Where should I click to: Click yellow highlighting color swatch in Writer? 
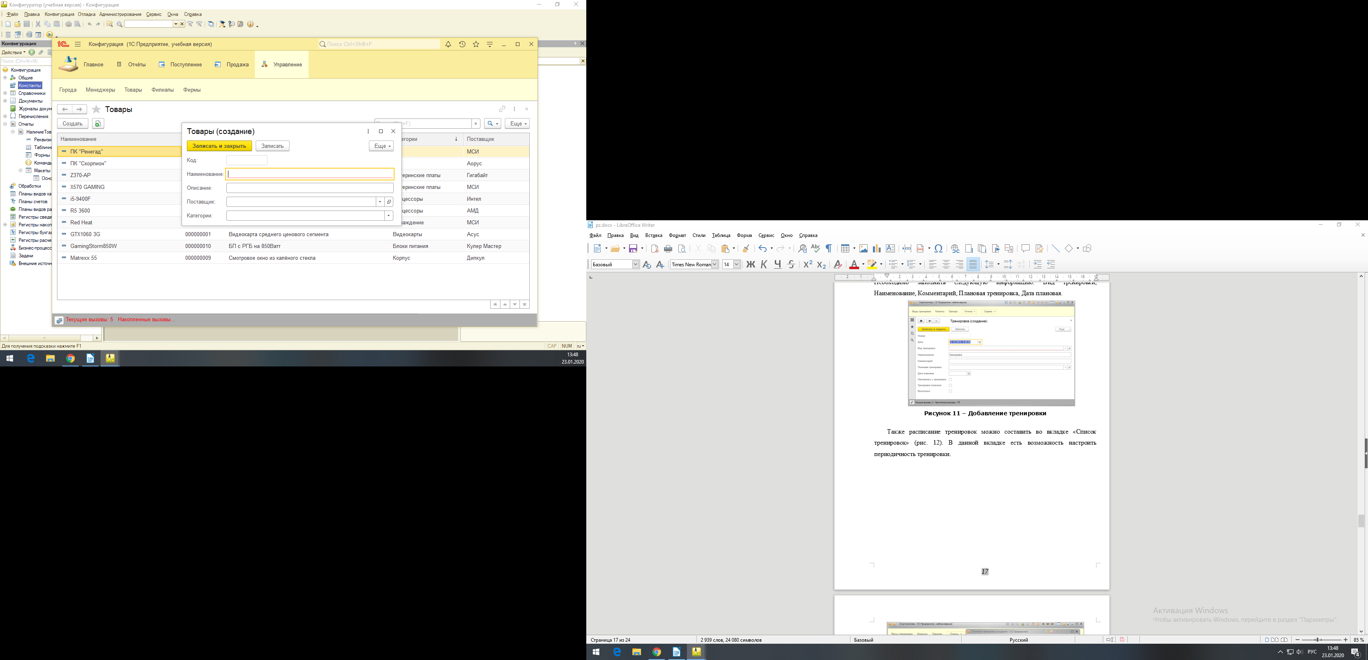pyautogui.click(x=872, y=264)
